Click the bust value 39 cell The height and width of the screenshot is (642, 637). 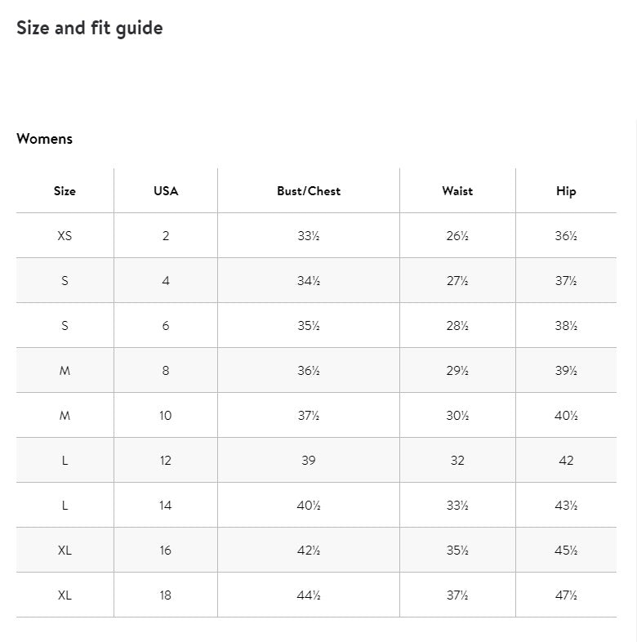309,461
